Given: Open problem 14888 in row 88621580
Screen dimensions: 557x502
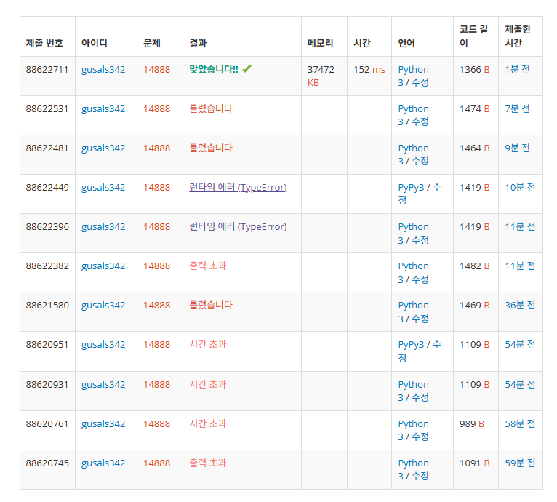Looking at the screenshot, I should tap(156, 306).
